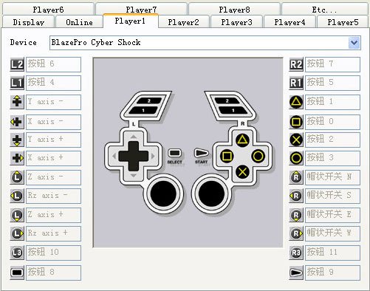Click the L1 mapping field showing 按钮 4

(53, 83)
